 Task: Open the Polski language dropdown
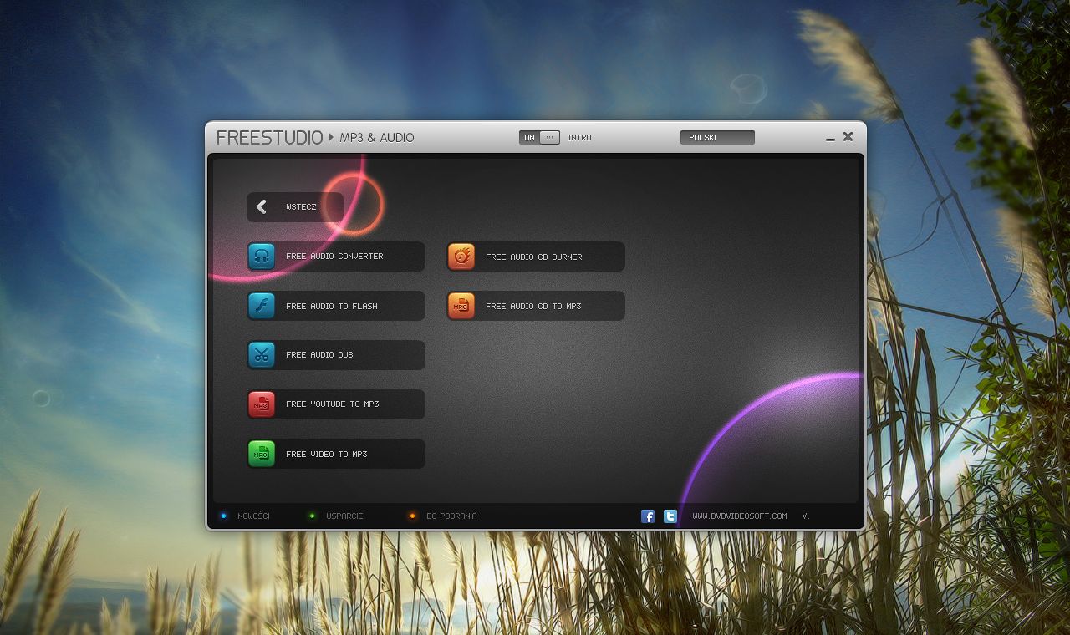pos(717,137)
